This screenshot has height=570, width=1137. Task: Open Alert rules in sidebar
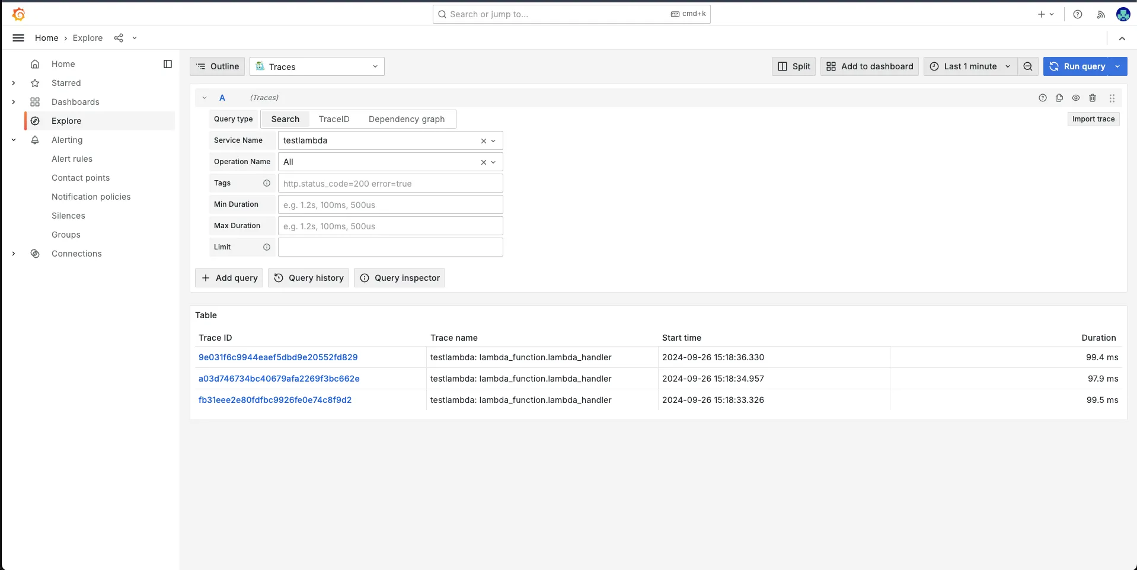click(72, 159)
